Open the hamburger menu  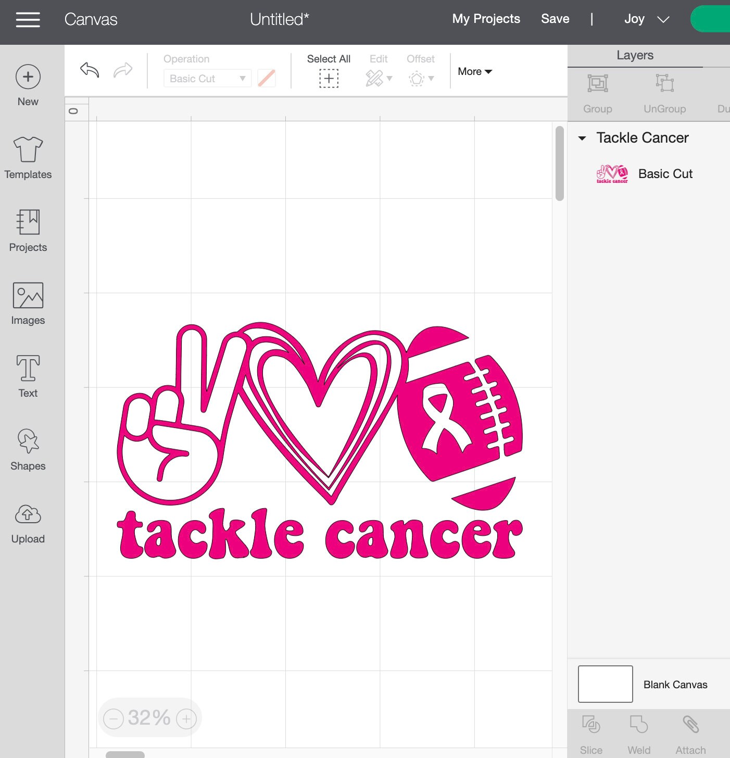point(28,19)
